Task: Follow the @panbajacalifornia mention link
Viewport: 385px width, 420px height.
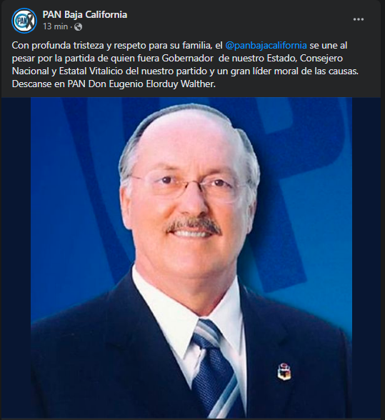Action: 266,45
